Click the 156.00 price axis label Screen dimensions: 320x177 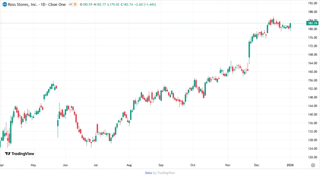(x=313, y=80)
